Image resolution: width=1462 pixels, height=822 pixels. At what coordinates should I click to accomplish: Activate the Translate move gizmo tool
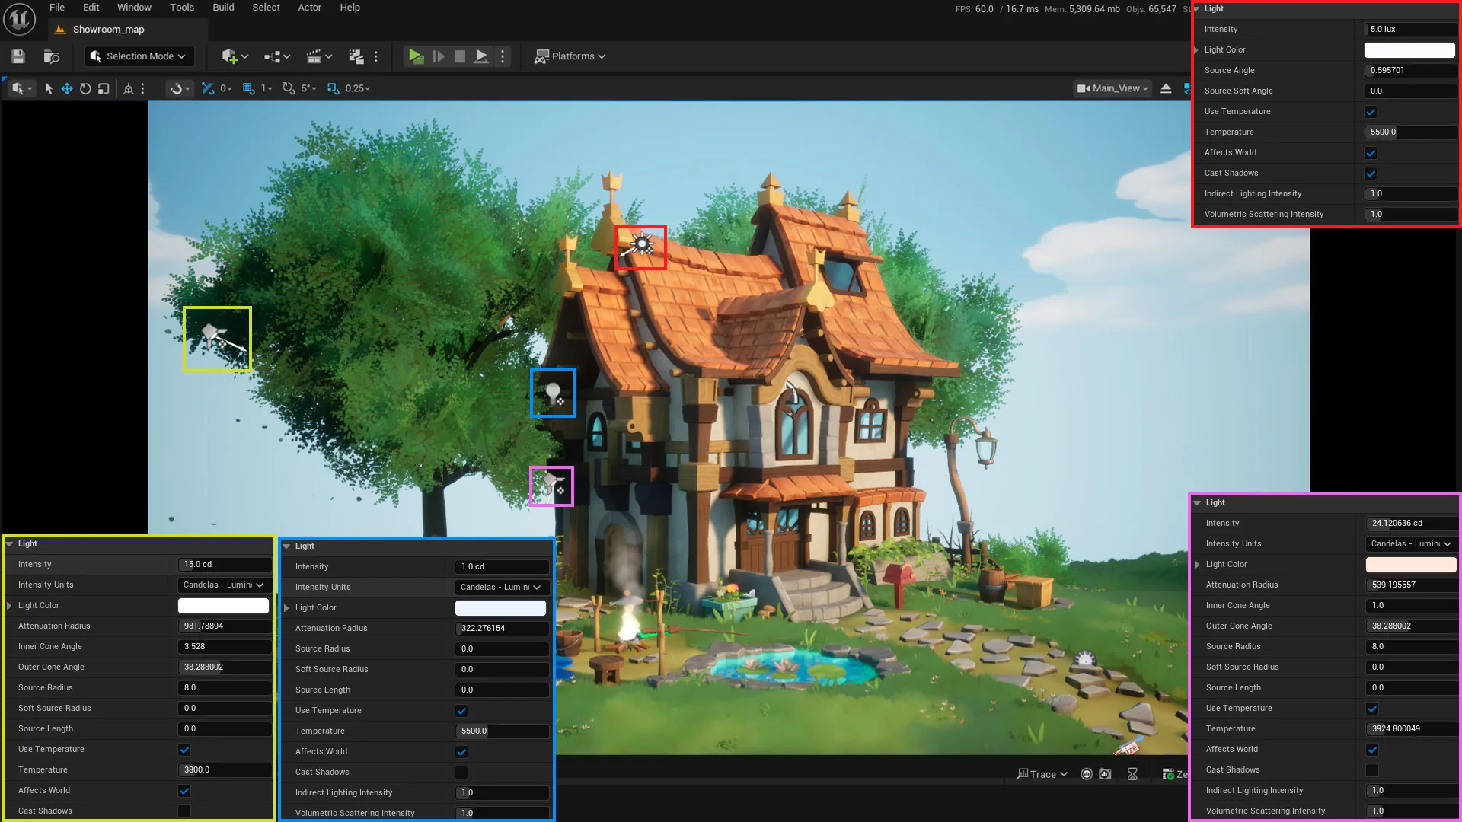click(67, 88)
